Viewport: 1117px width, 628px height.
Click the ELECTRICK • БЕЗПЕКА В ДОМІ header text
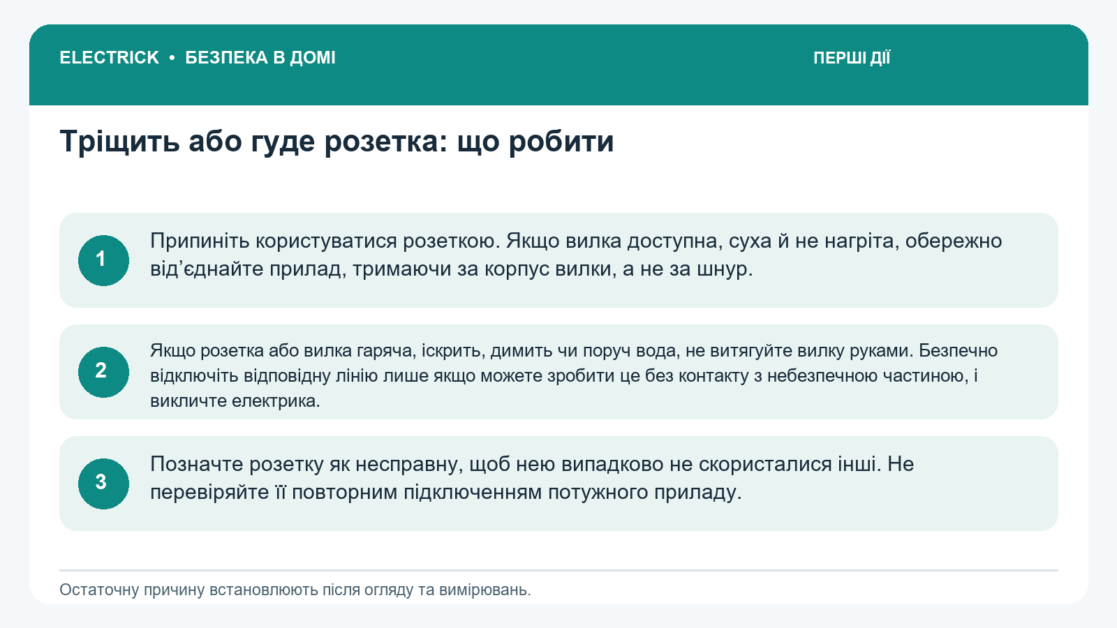coord(198,58)
